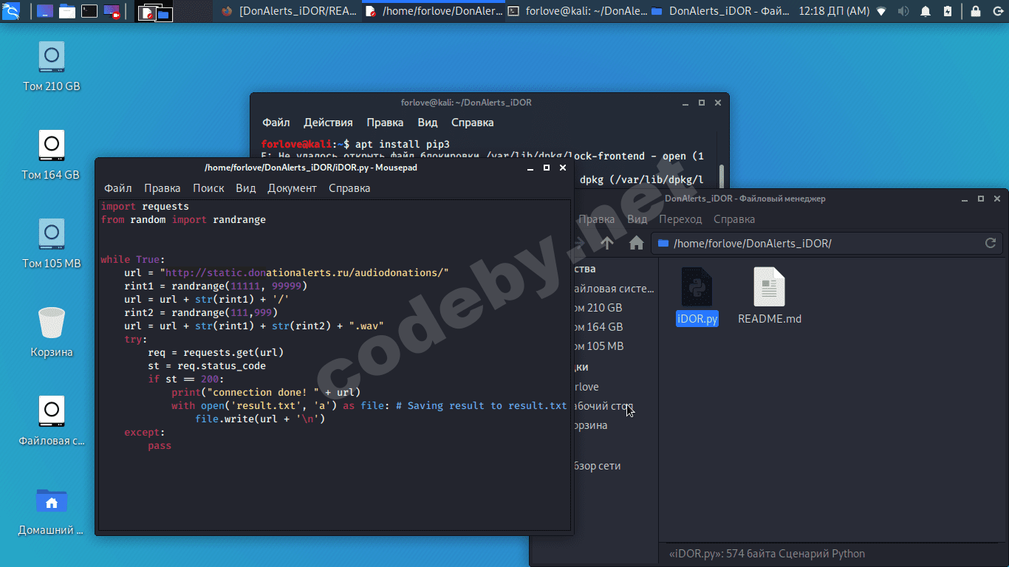Go to parent folder in file manager
Screen dimensions: 1009x567
click(x=607, y=243)
